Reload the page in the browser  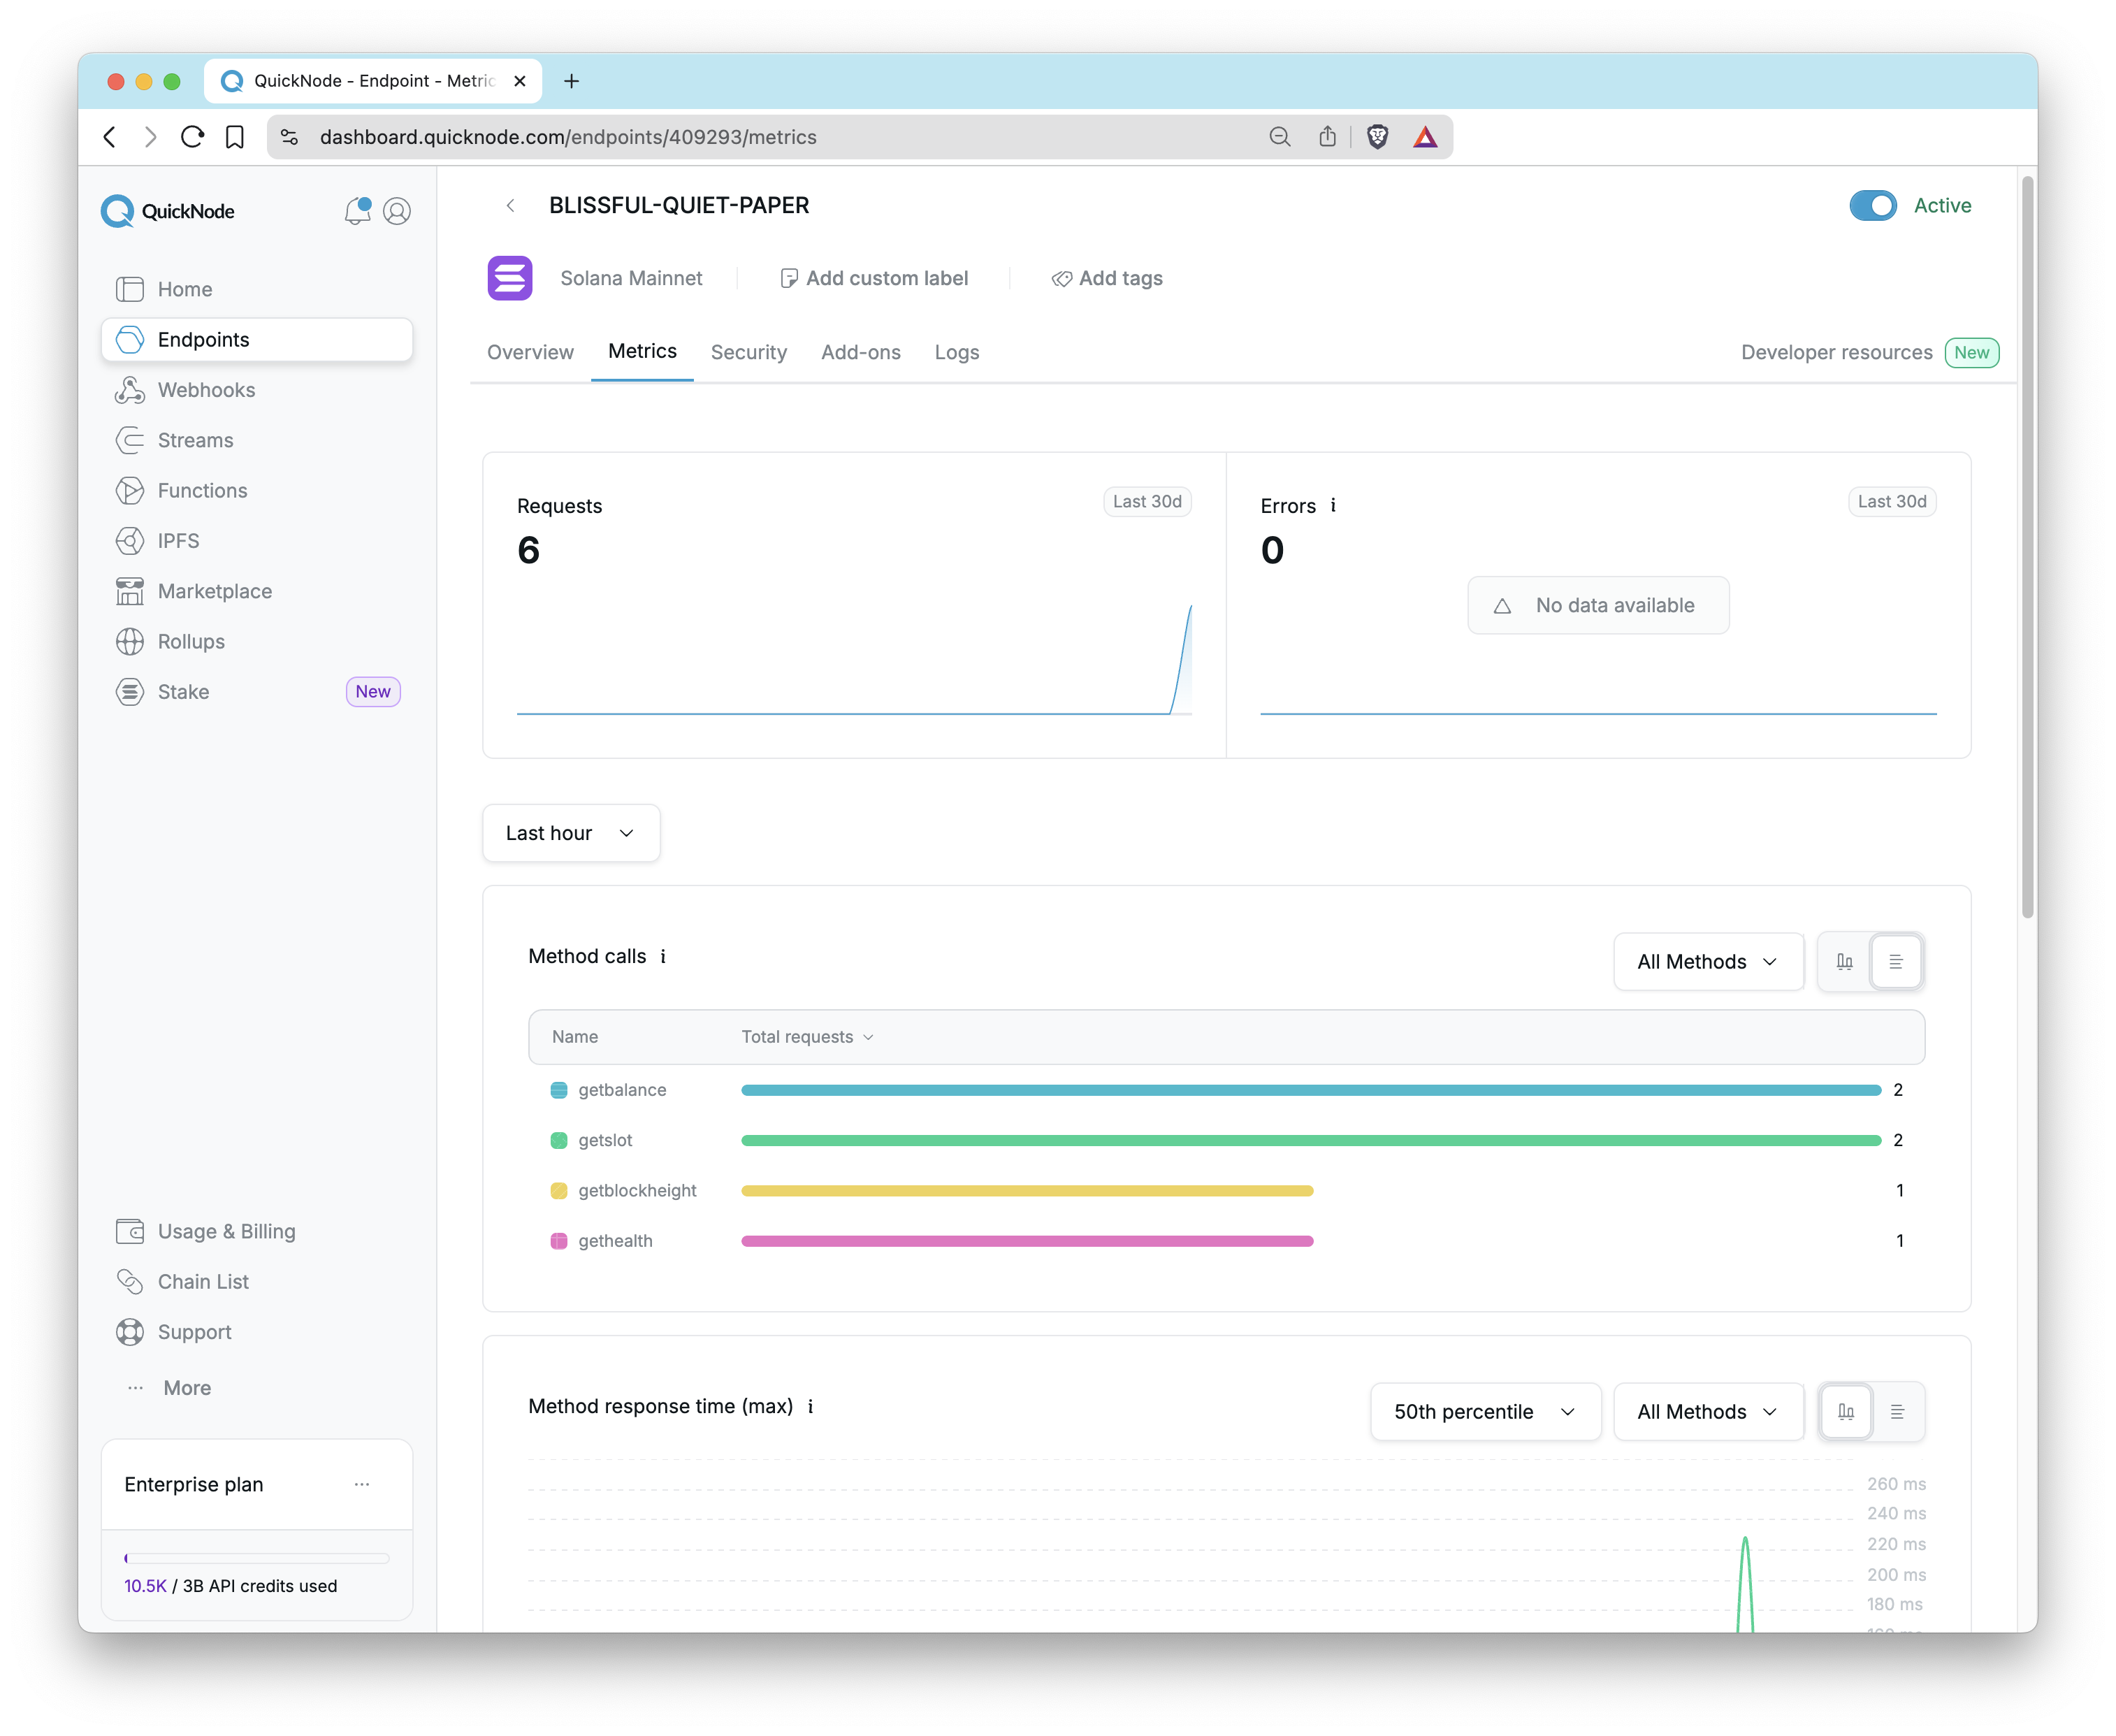pos(192,137)
